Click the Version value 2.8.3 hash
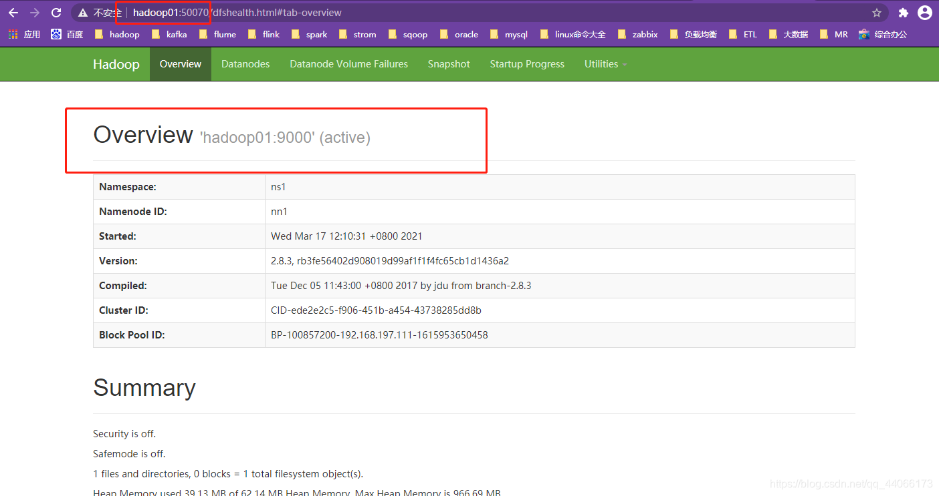Image resolution: width=939 pixels, height=496 pixels. [x=390, y=261]
